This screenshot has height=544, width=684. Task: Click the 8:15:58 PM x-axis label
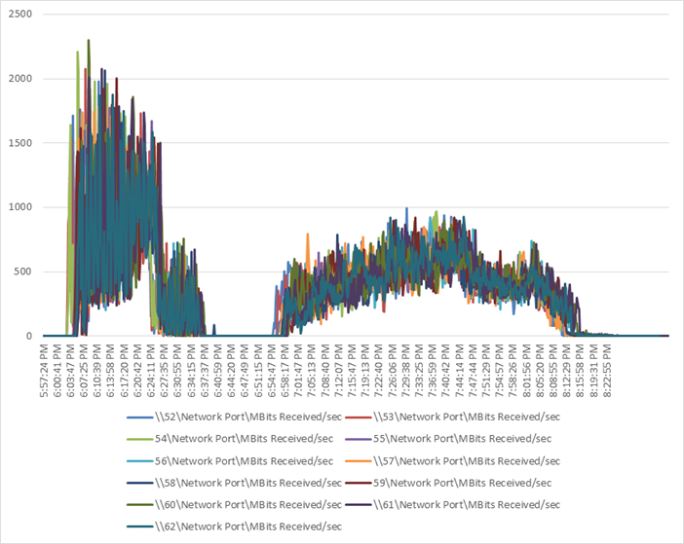[x=580, y=371]
